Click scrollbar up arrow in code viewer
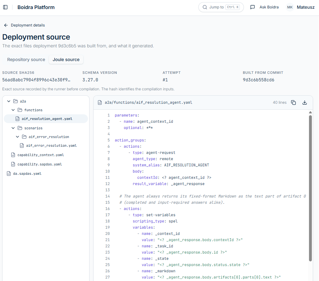Image resolution: width=319 pixels, height=281 pixels. coord(310,112)
